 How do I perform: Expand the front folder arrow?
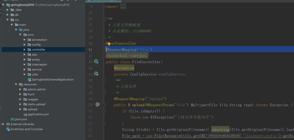tap(20, 95)
